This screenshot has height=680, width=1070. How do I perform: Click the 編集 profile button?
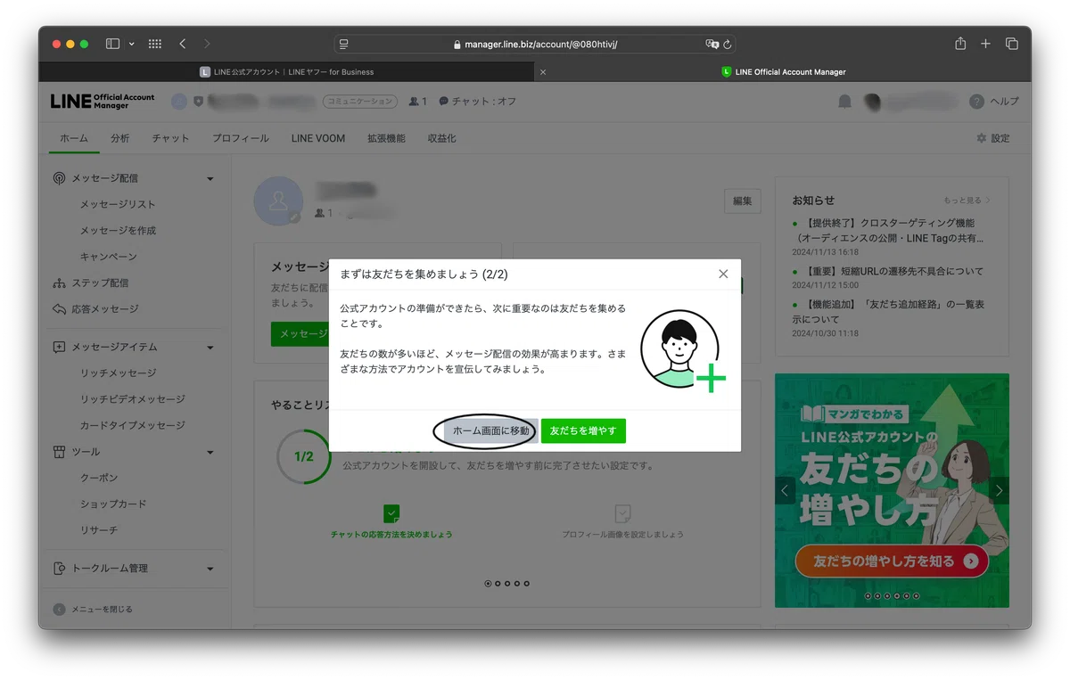click(742, 201)
